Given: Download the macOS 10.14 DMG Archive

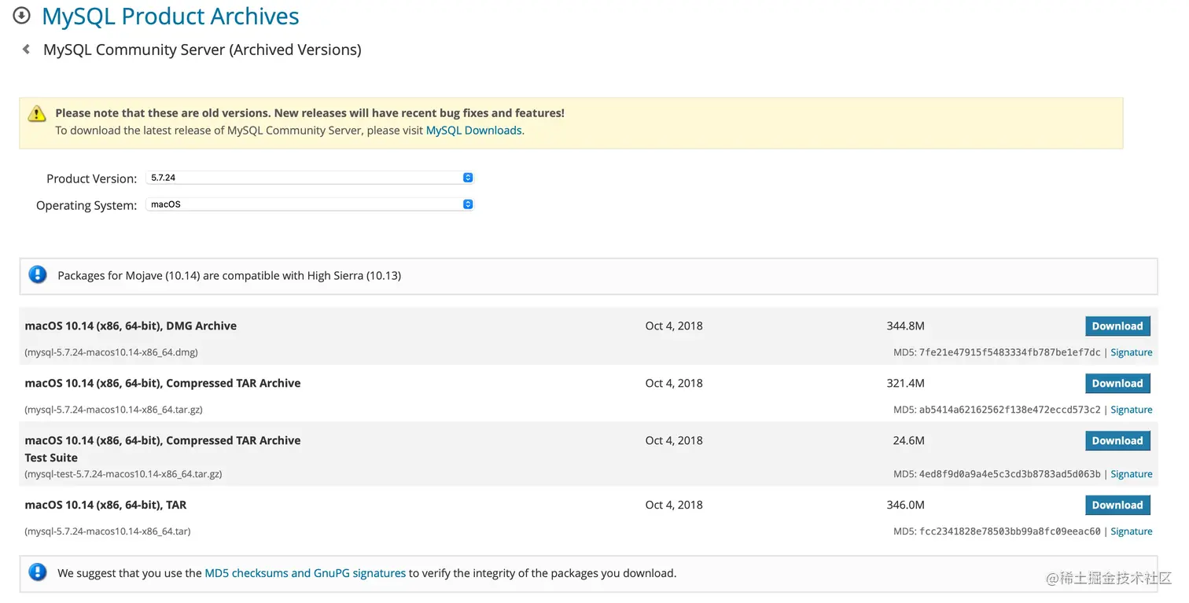Looking at the screenshot, I should click(1117, 326).
